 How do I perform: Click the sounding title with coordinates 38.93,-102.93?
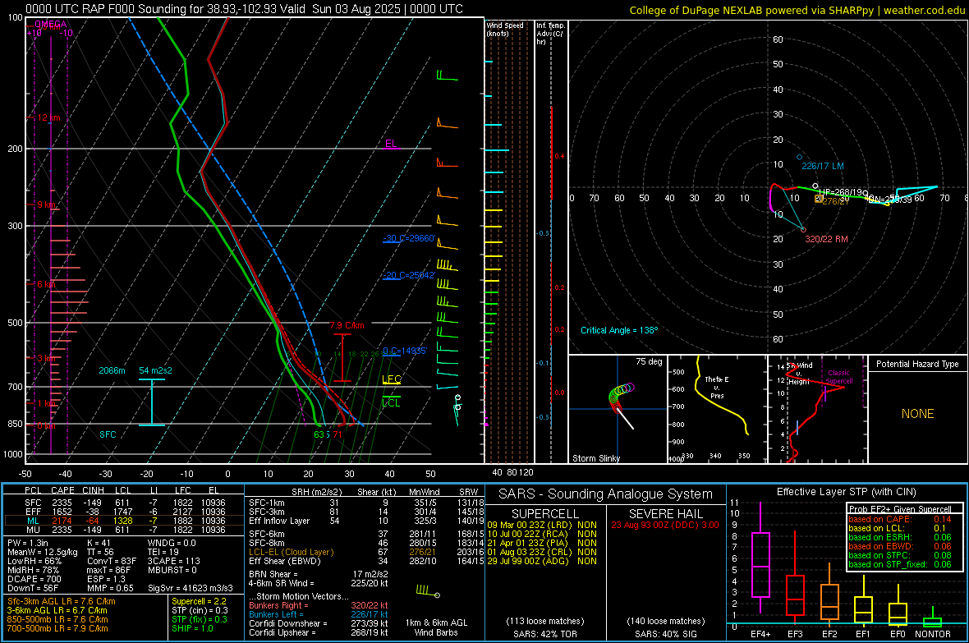244,9
